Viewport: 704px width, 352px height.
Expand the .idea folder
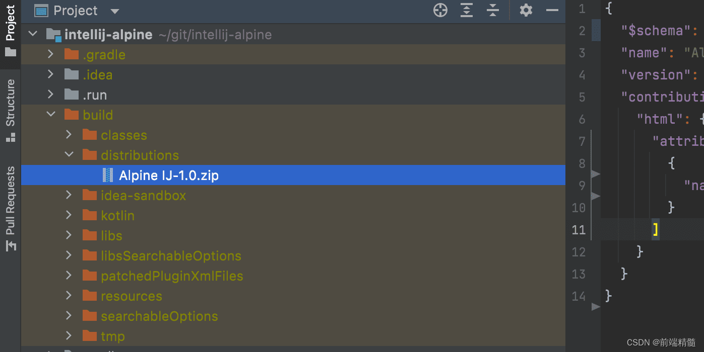point(50,74)
